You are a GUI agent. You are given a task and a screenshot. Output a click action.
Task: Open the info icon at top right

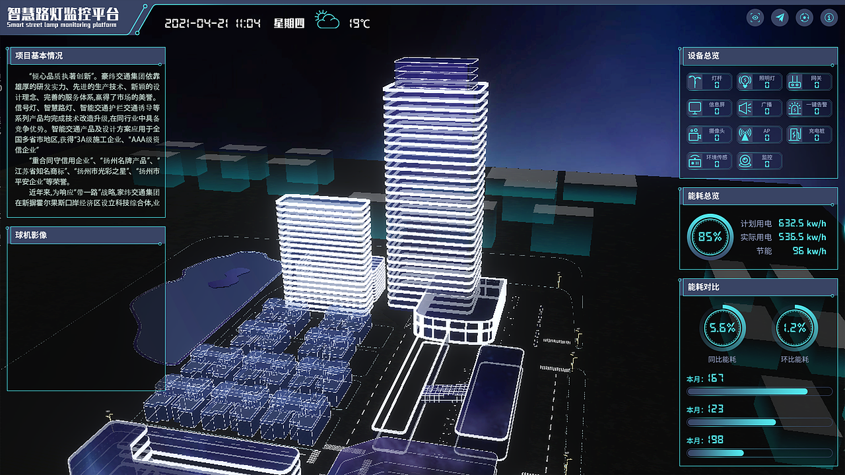(x=828, y=18)
